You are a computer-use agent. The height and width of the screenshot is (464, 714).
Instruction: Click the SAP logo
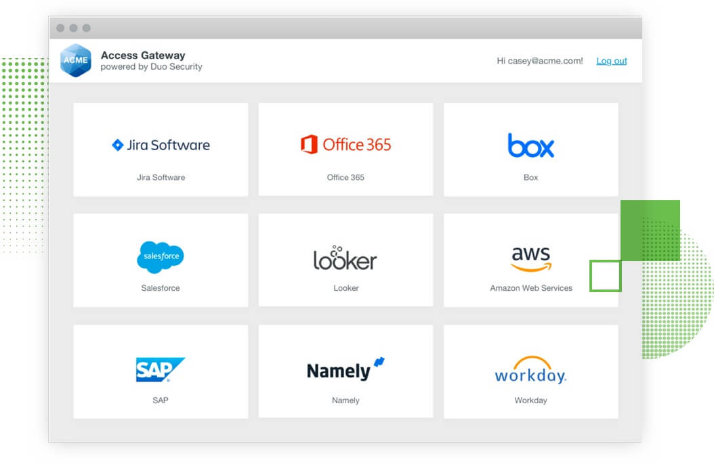tap(160, 369)
